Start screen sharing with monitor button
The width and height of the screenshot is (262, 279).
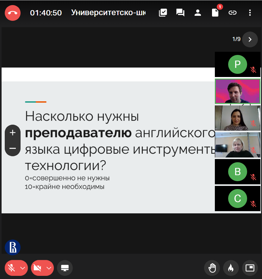click(65, 268)
